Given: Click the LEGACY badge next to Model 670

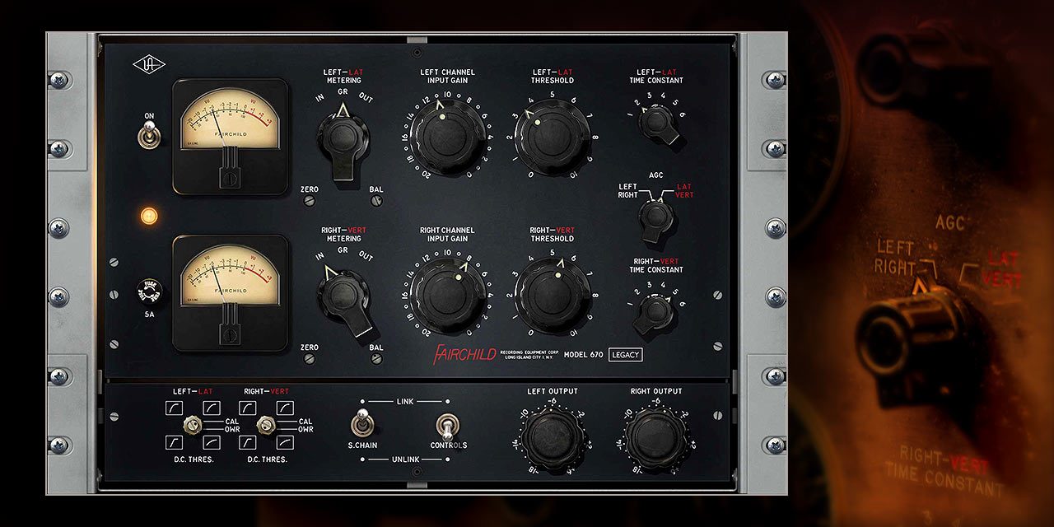Looking at the screenshot, I should tap(625, 355).
